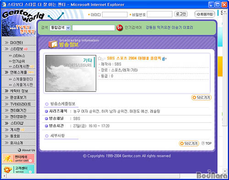Image resolution: width=229 pixels, height=180 pixels.
Task: Click the About Us link
Action: 27,150
